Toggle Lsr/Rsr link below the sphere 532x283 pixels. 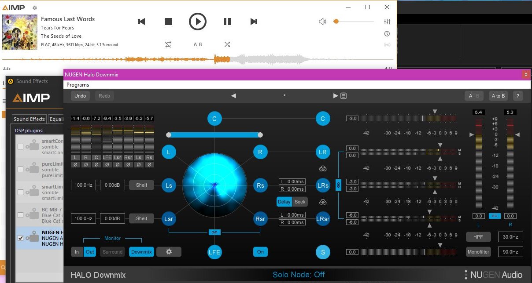(214, 232)
